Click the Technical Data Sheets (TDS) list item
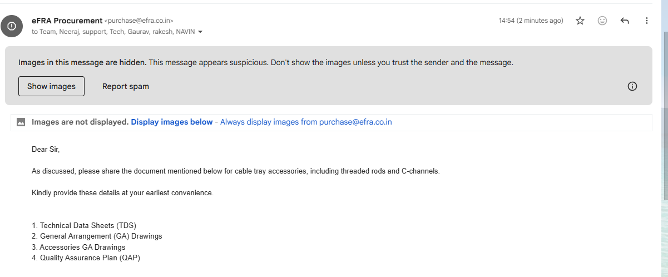This screenshot has width=668, height=277. click(x=84, y=225)
